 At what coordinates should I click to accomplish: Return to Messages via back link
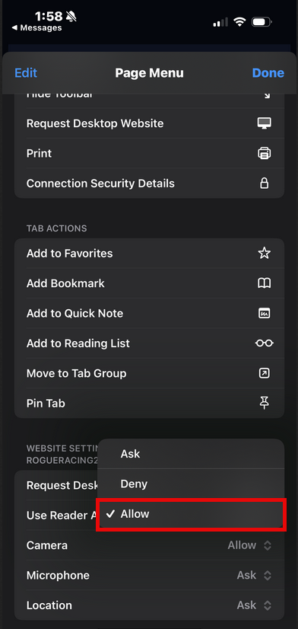point(36,27)
